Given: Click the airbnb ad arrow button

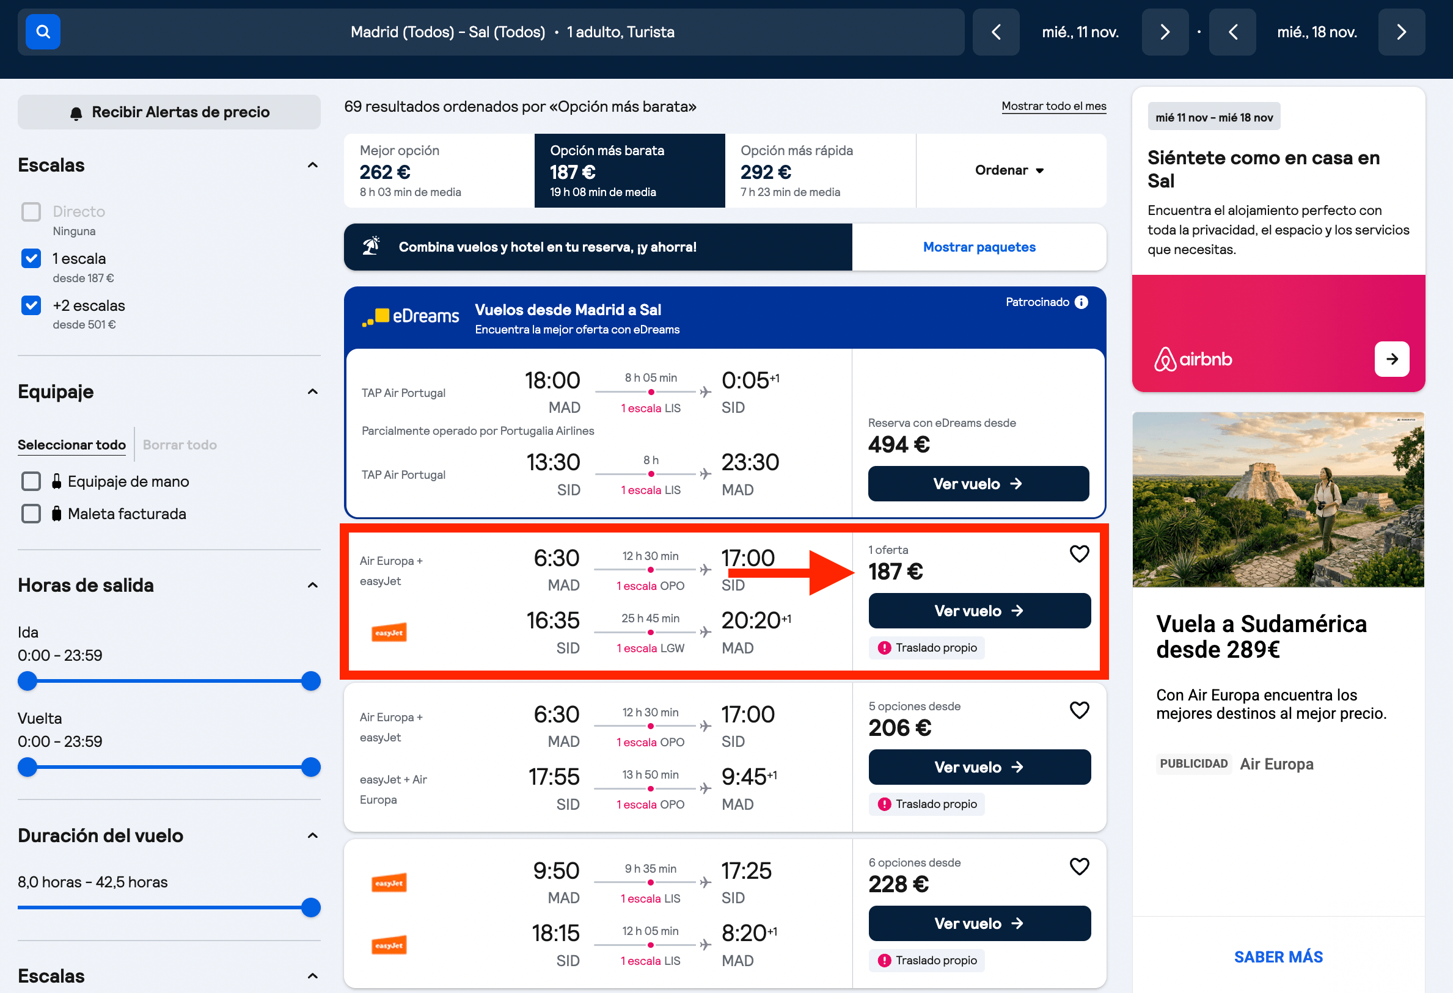Looking at the screenshot, I should coord(1391,358).
